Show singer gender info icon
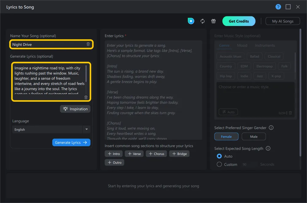 (x=271, y=127)
